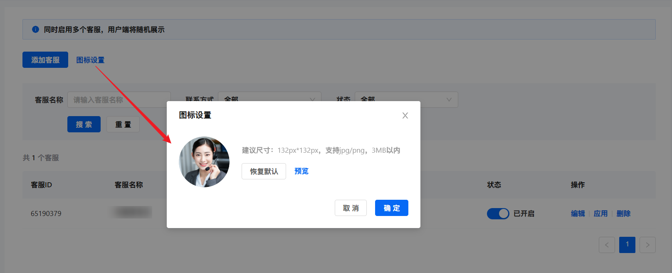The height and width of the screenshot is (273, 672).
Task: Confirm with the 确定 button
Action: click(x=391, y=208)
